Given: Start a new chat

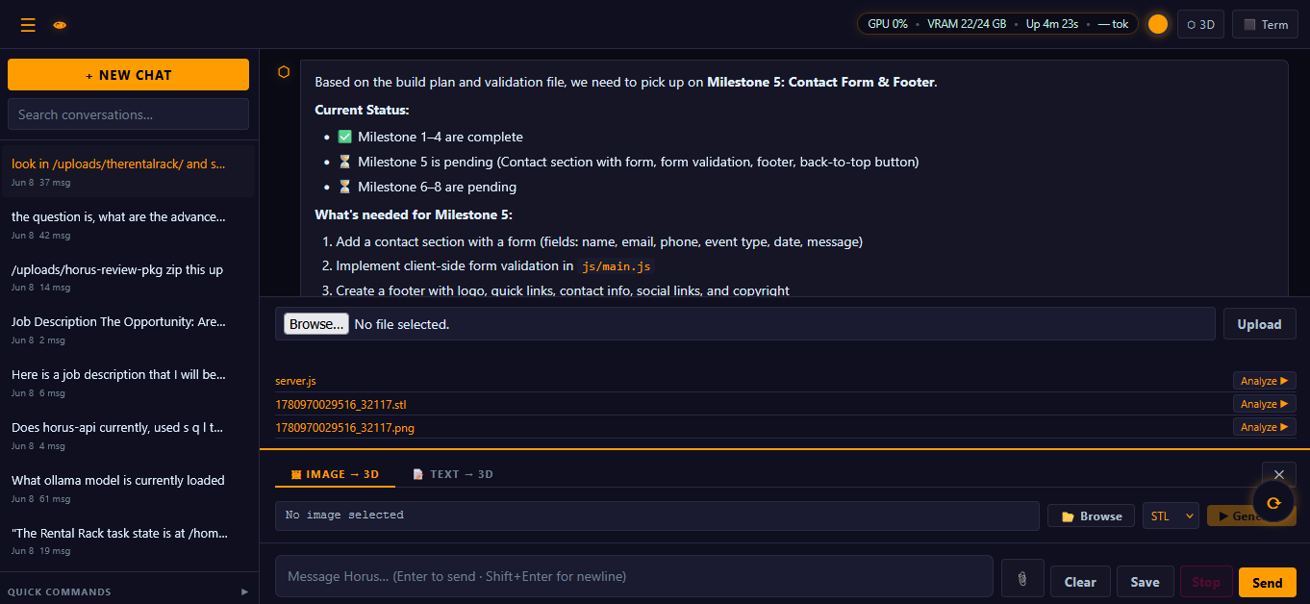Looking at the screenshot, I should pos(128,75).
